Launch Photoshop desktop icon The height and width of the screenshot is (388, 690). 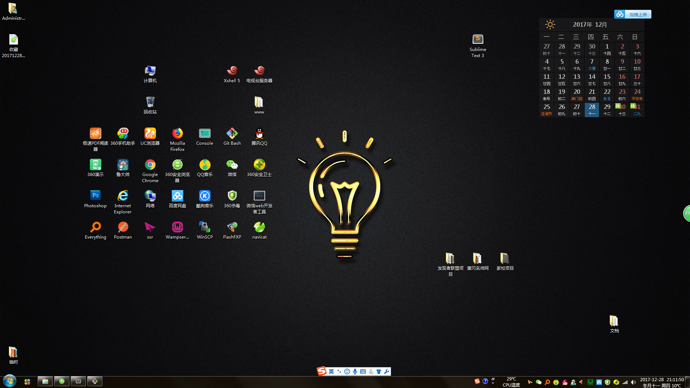point(95,199)
